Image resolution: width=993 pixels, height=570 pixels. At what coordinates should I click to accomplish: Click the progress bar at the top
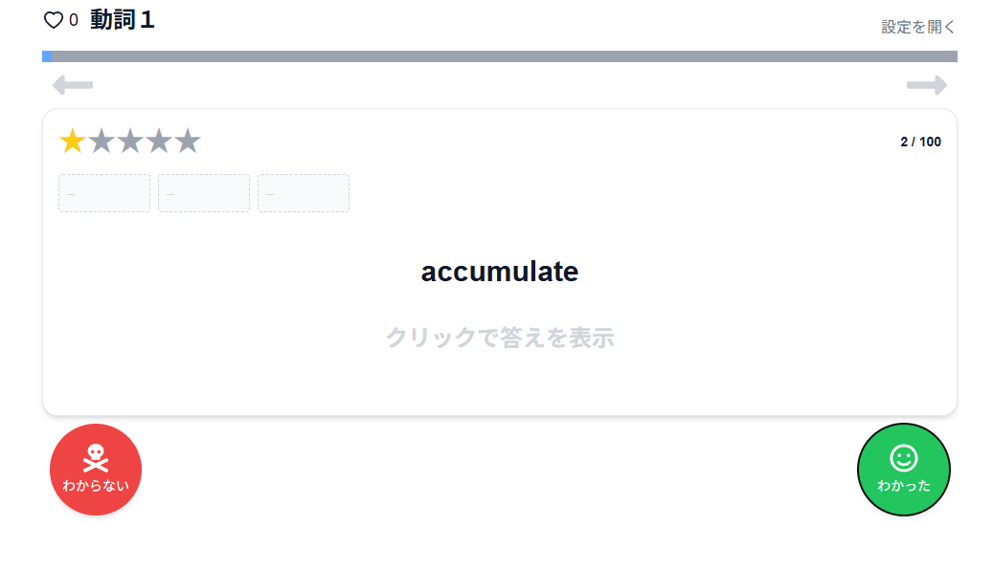497,56
